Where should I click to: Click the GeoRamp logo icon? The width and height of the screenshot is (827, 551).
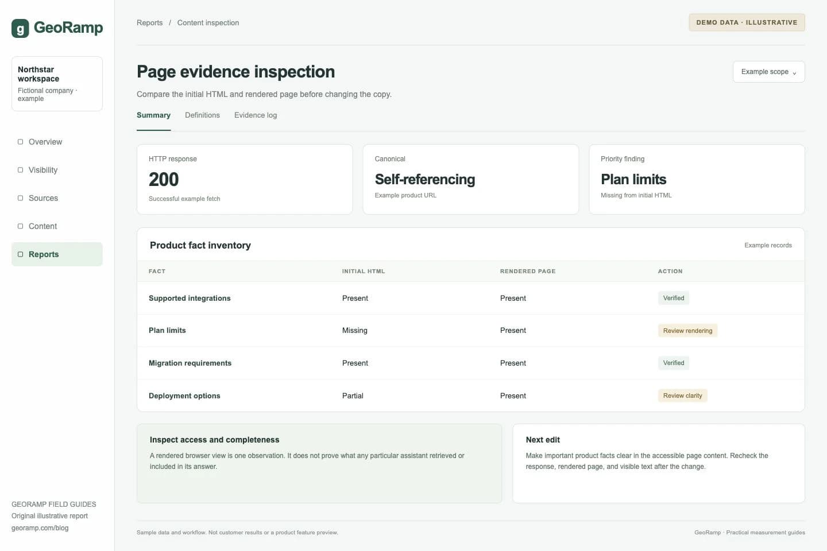(20, 28)
